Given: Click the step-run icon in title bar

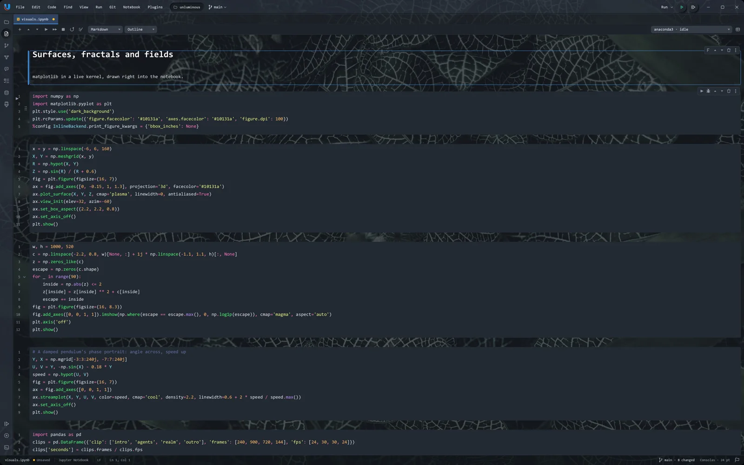Looking at the screenshot, I should point(693,7).
